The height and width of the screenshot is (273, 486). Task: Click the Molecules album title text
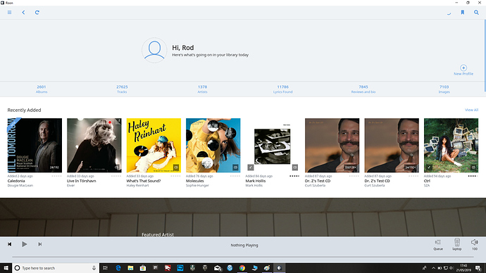[195, 181]
